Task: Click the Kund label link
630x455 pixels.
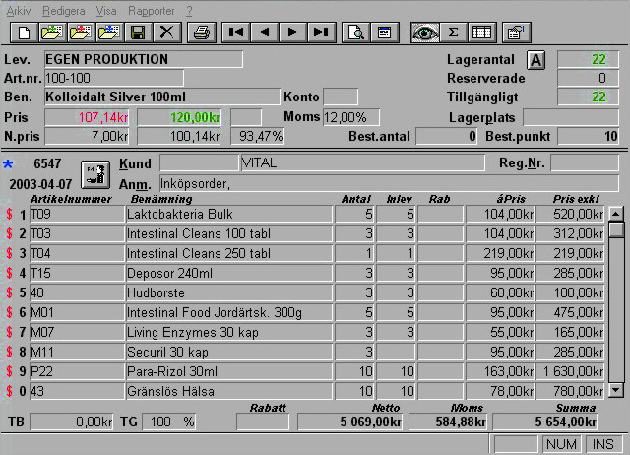Action: pos(135,163)
